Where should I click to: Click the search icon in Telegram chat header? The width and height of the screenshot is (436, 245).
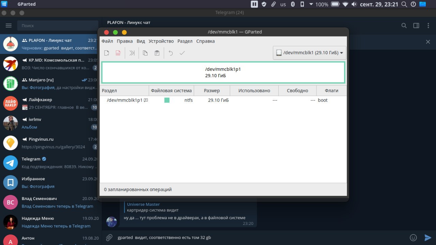click(x=404, y=26)
